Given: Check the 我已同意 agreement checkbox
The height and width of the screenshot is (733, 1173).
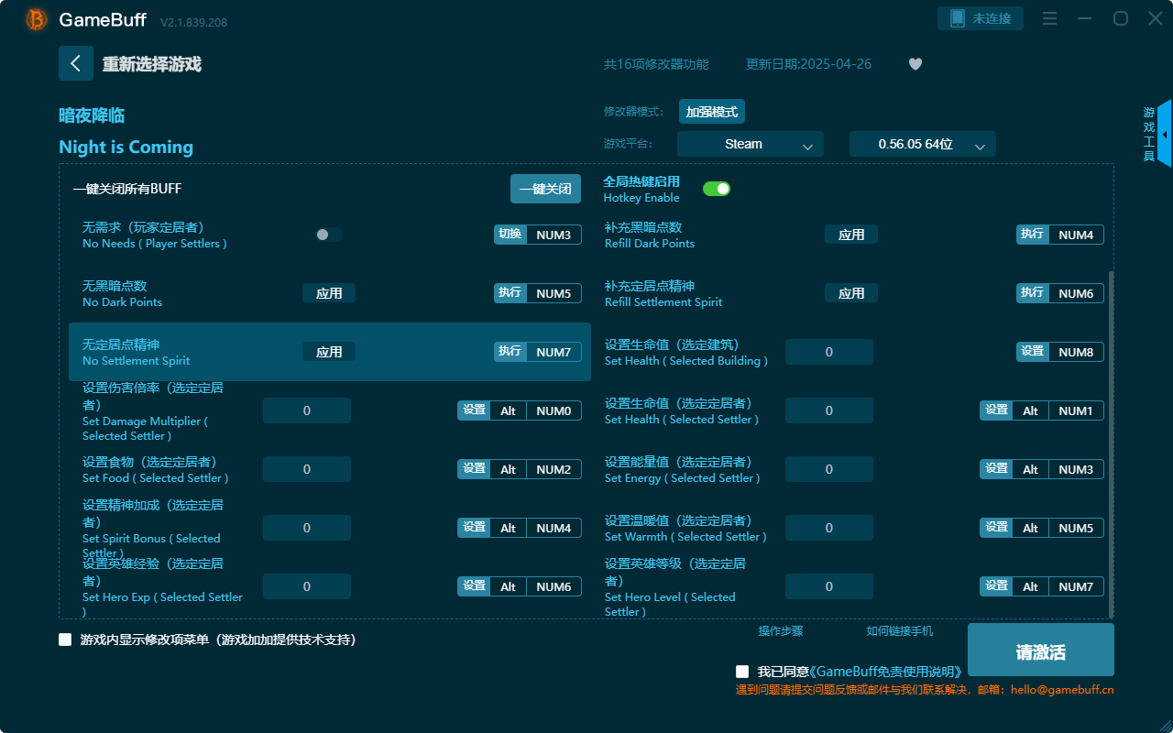Looking at the screenshot, I should click(742, 671).
